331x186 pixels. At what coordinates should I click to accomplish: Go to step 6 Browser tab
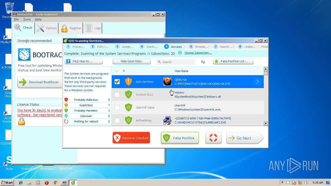pos(199,47)
